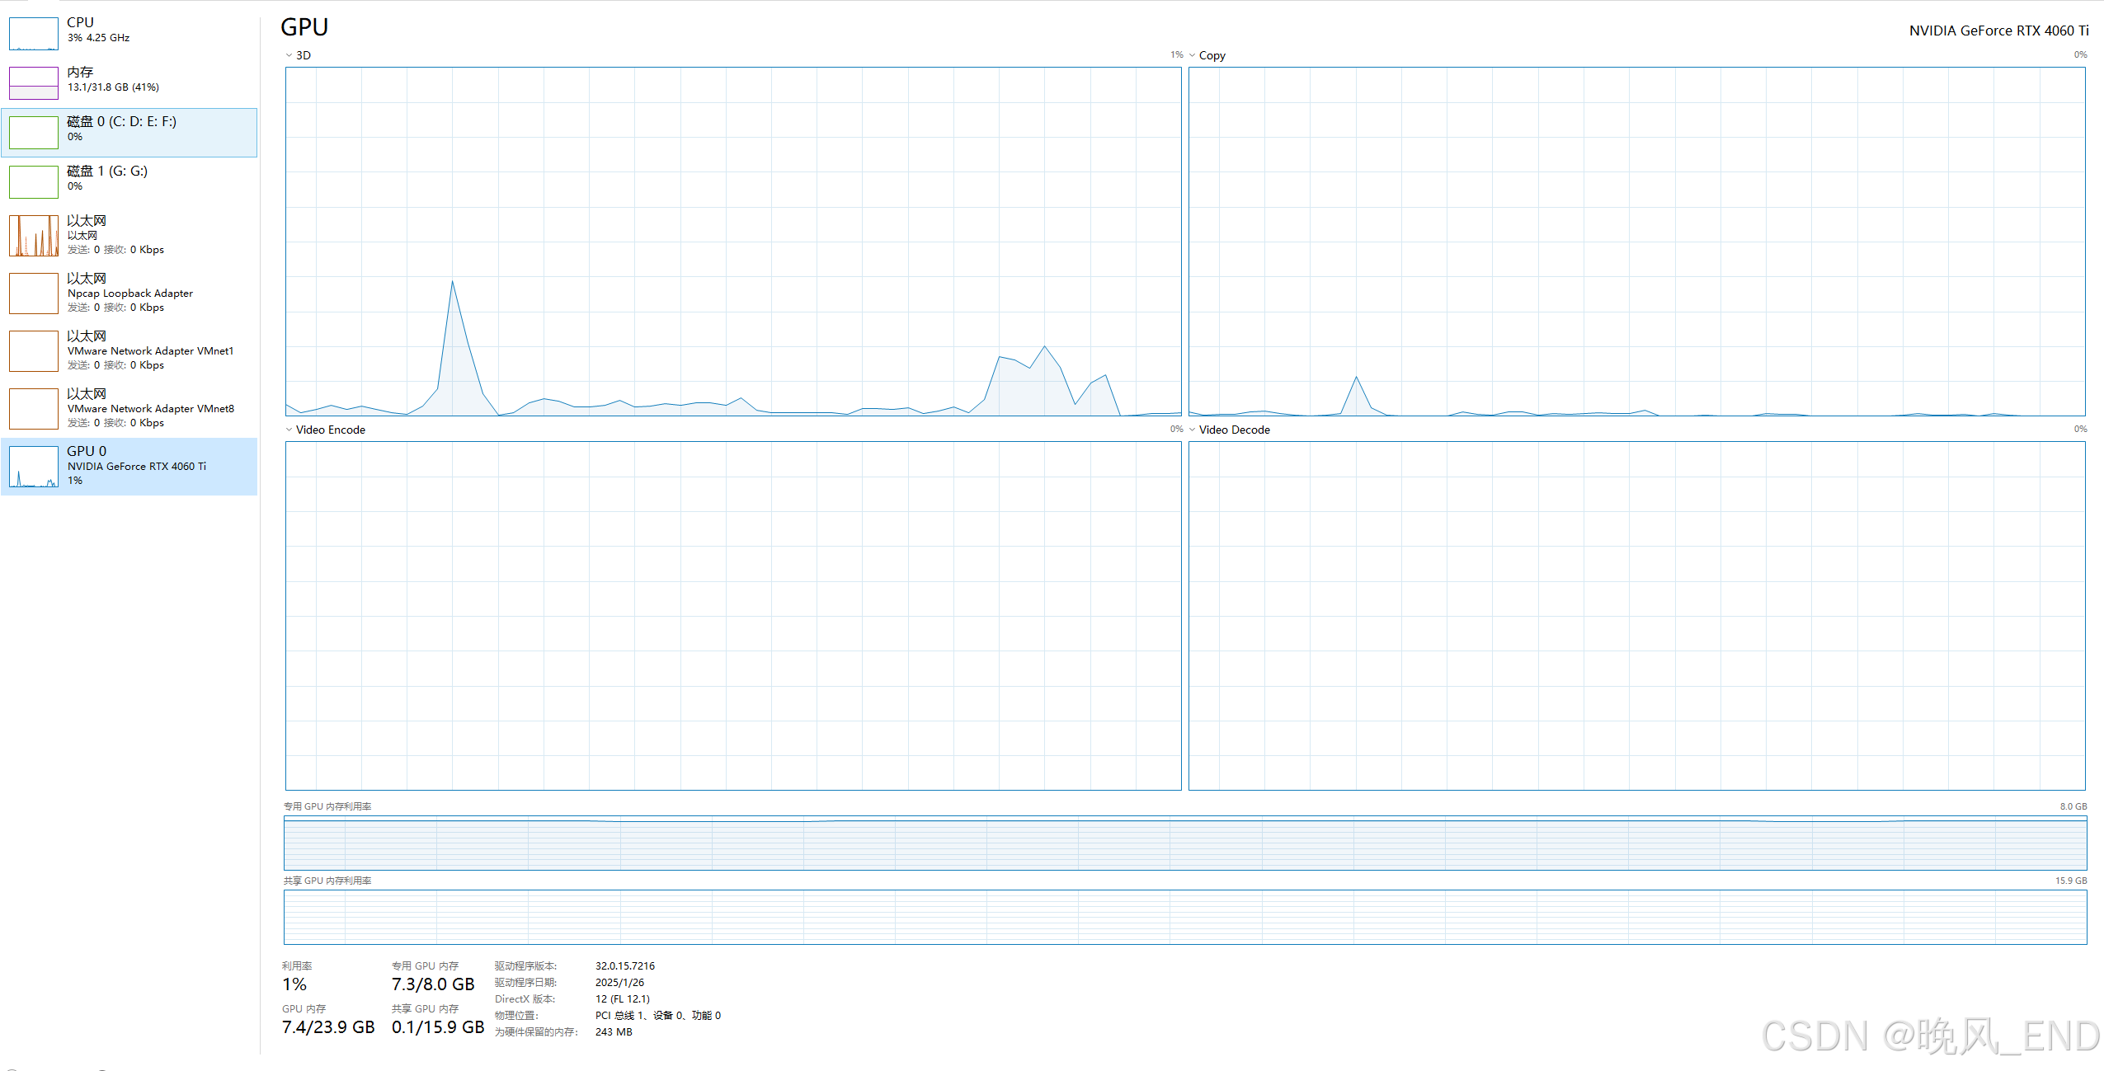Image resolution: width=2104 pixels, height=1071 pixels.
Task: Select VMware Network Adapter VMnet8 item
Action: pos(150,409)
